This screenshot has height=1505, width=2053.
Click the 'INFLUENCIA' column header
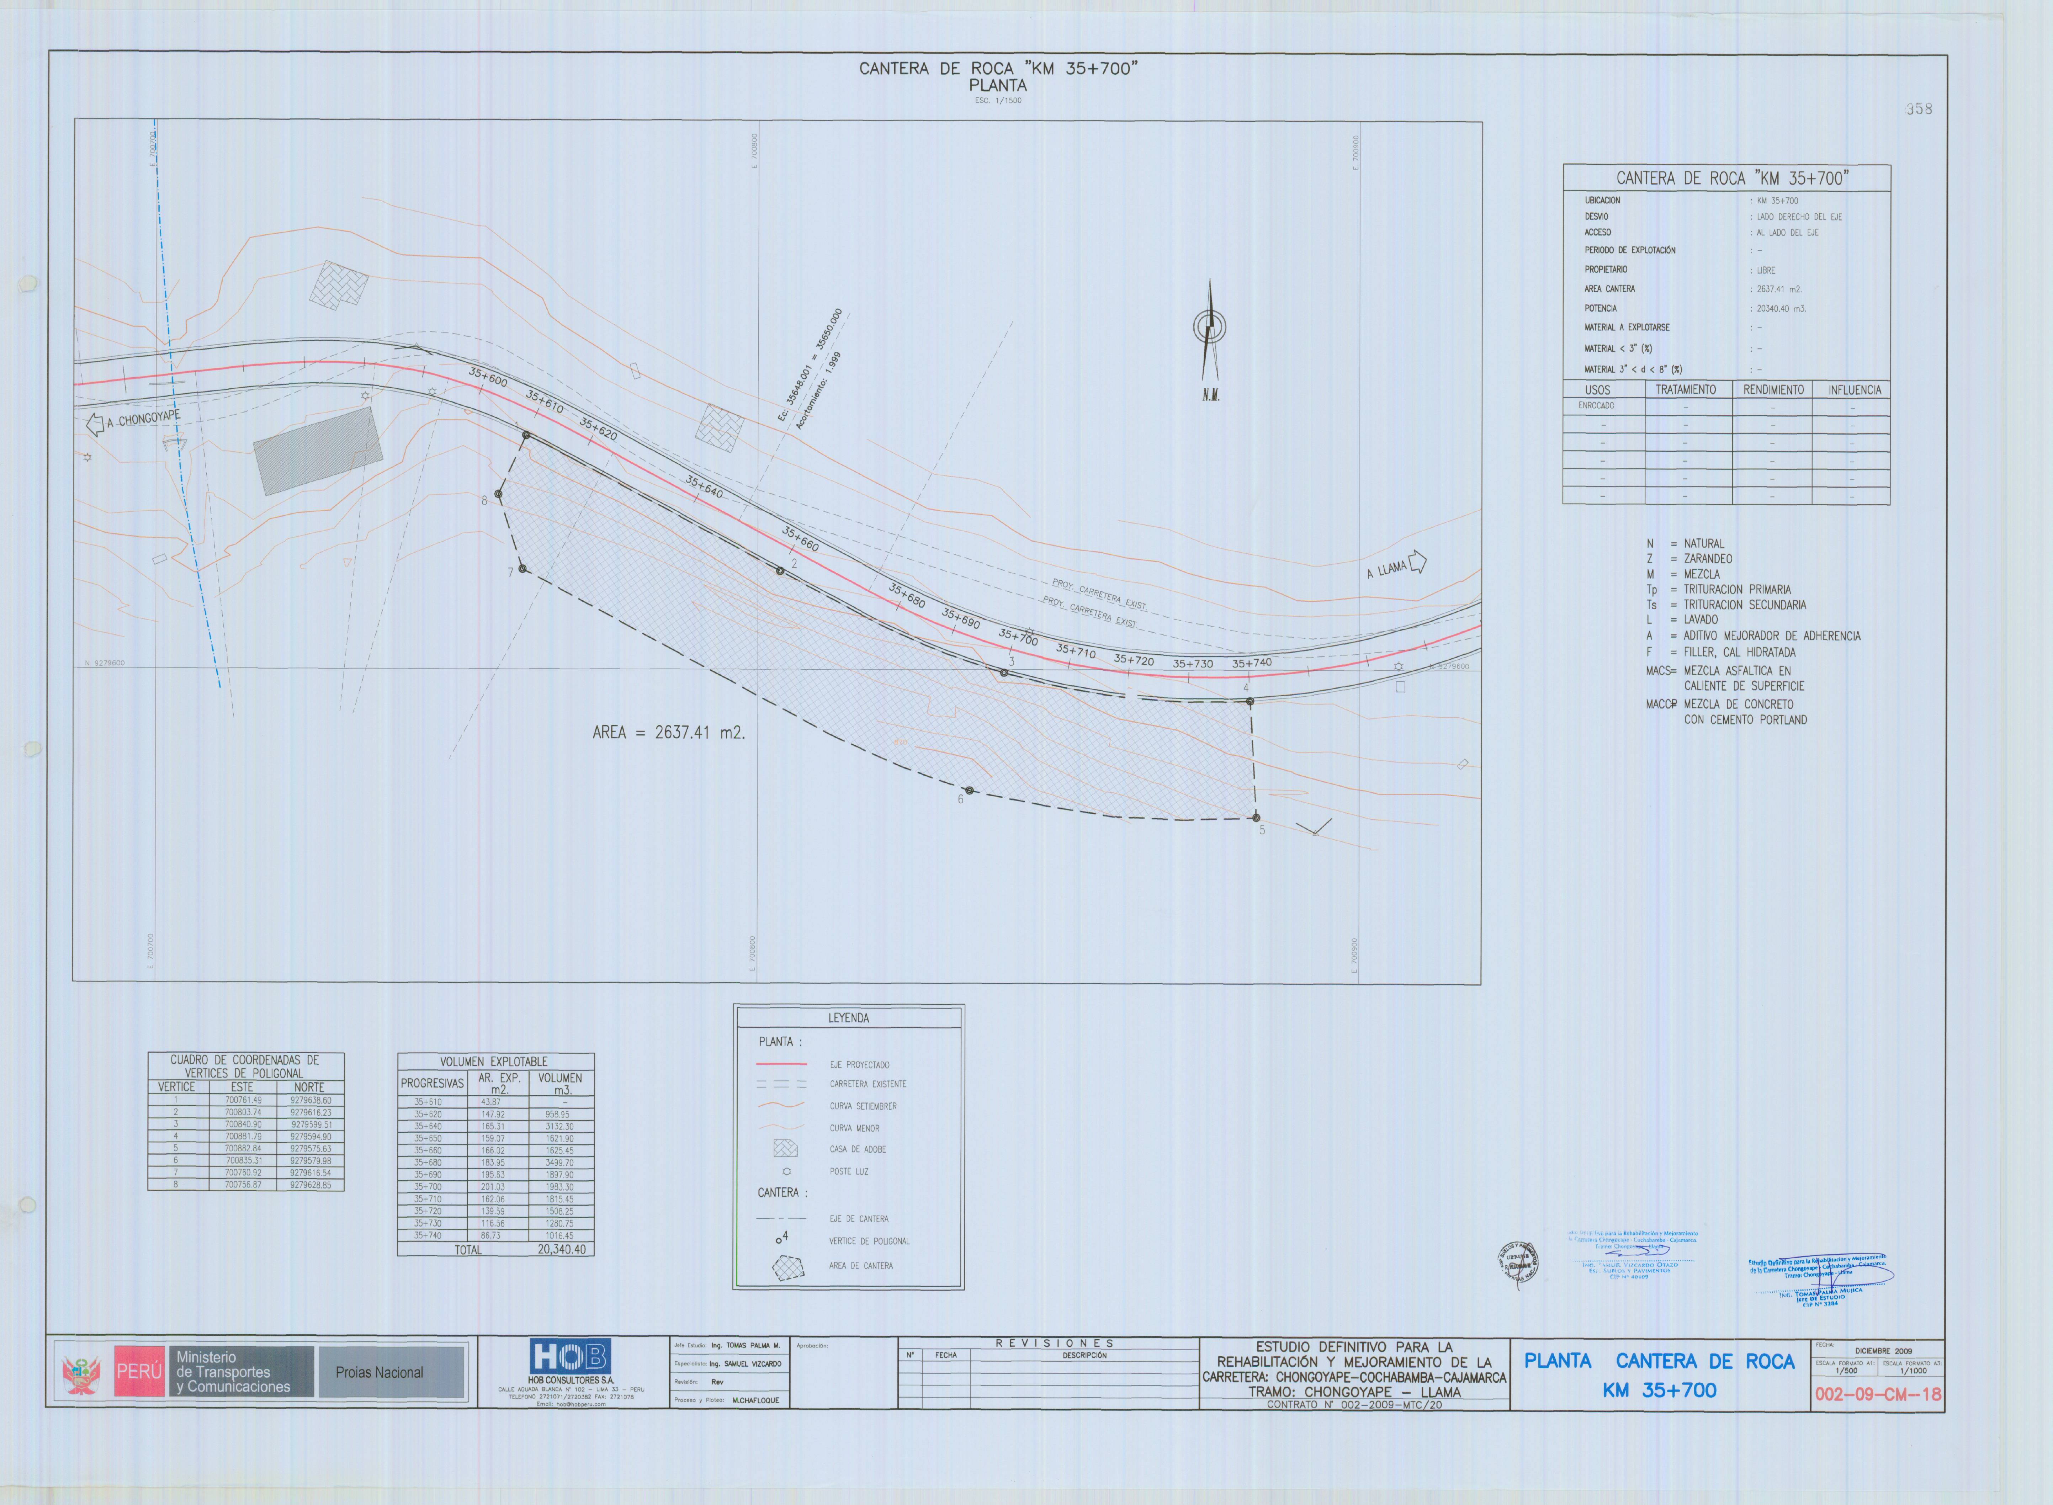pos(1855,389)
